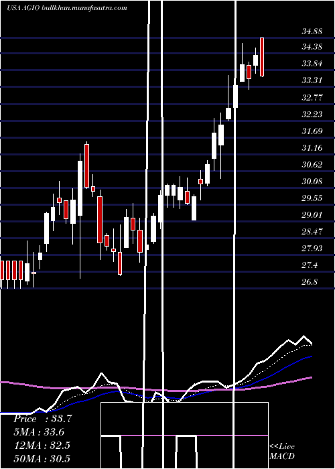Click the 26.8 price axis label
This screenshot has width=335, height=469.
tap(310, 282)
